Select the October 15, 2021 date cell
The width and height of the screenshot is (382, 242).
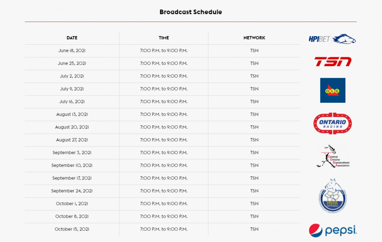pyautogui.click(x=72, y=229)
